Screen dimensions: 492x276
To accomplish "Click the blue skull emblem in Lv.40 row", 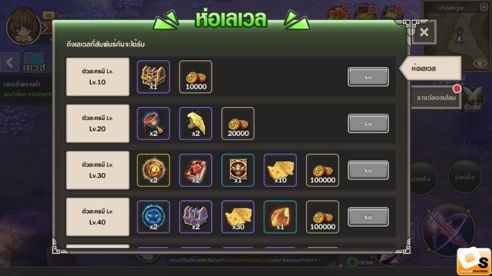I will [x=153, y=217].
